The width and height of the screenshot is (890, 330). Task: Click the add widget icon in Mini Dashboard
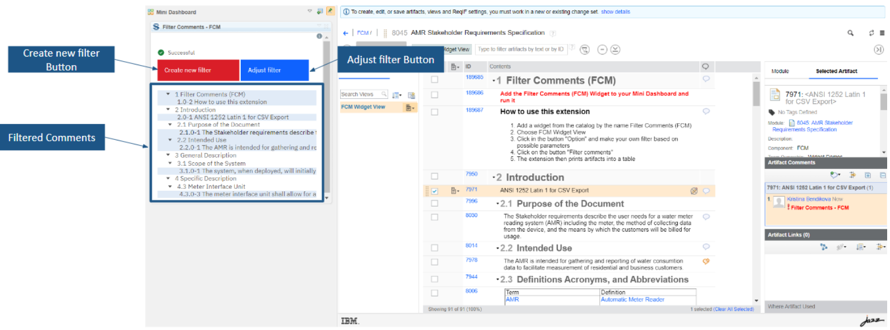click(320, 11)
